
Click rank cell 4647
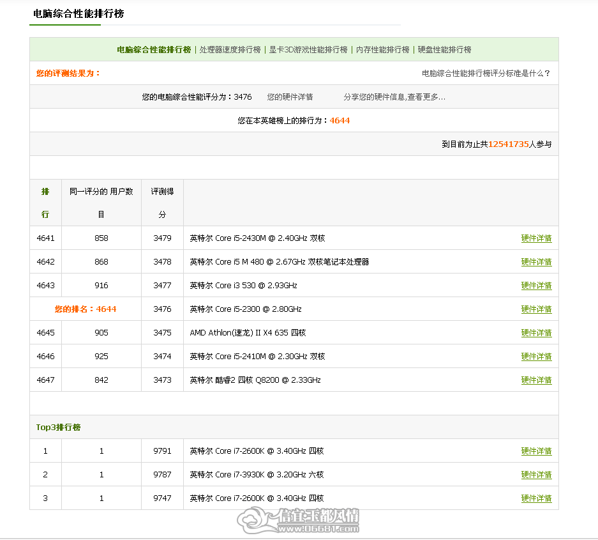[45, 380]
